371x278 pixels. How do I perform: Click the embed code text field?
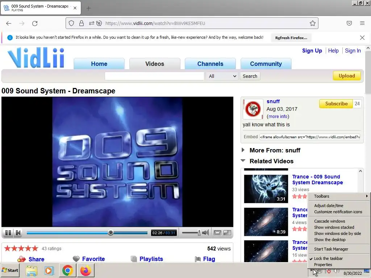pyautogui.click(x=310, y=137)
